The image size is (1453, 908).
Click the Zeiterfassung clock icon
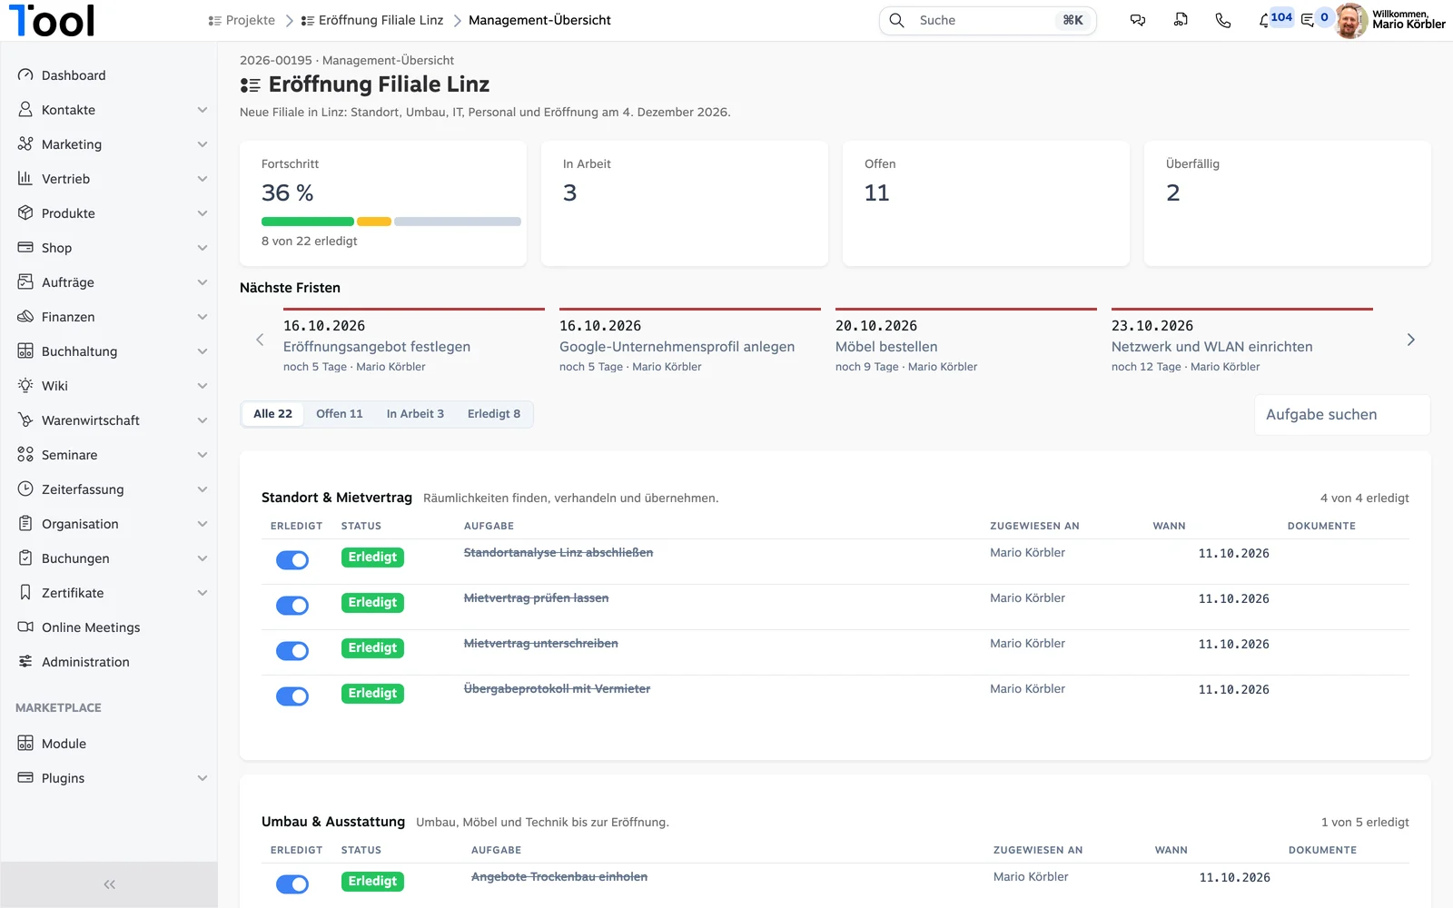point(25,489)
